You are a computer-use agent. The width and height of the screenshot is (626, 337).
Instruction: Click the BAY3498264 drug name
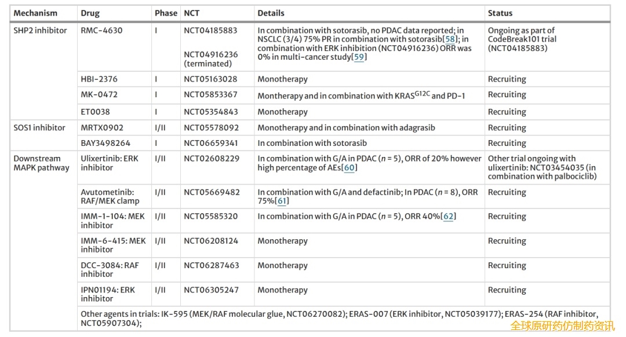[105, 143]
